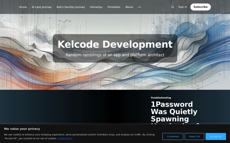Open the Cookie Policy link
This screenshot has width=230, height=143.
click(65, 138)
